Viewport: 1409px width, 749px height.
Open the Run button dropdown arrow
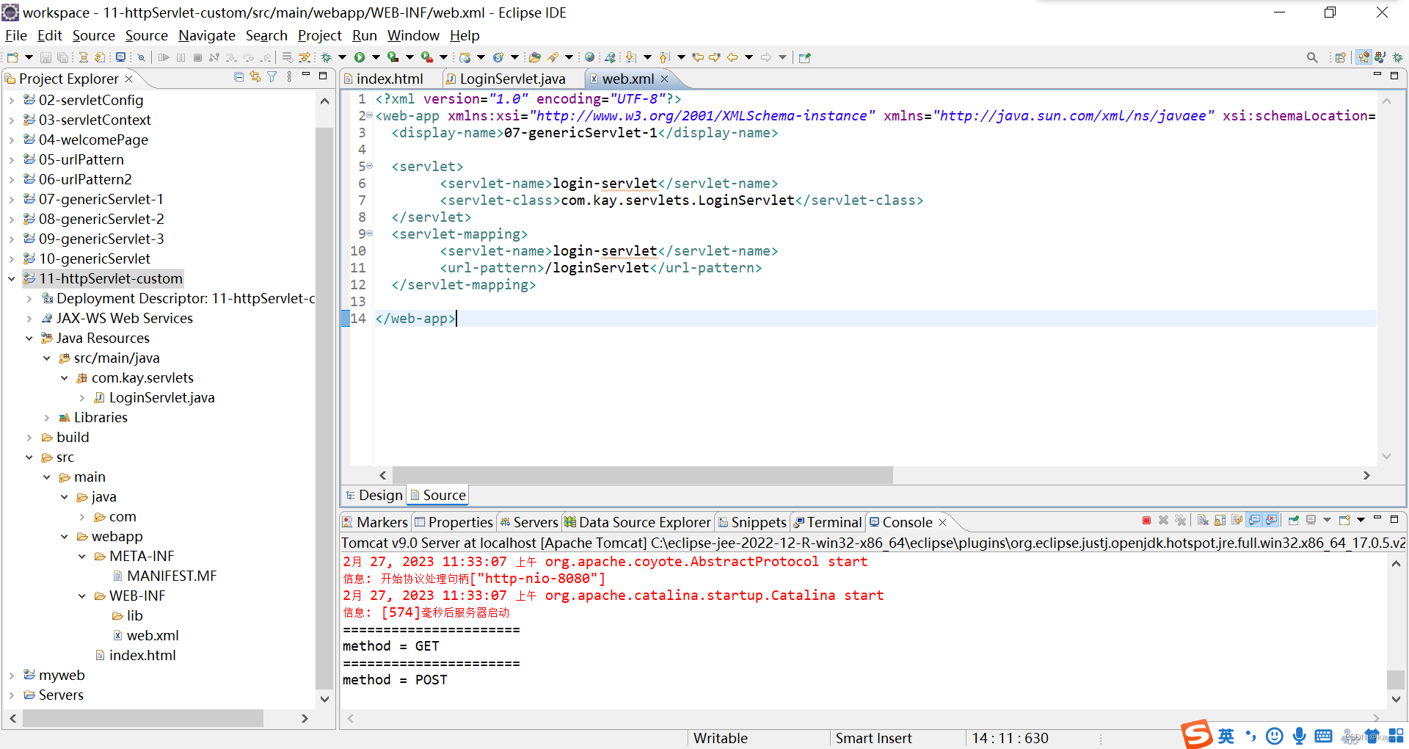coord(375,57)
